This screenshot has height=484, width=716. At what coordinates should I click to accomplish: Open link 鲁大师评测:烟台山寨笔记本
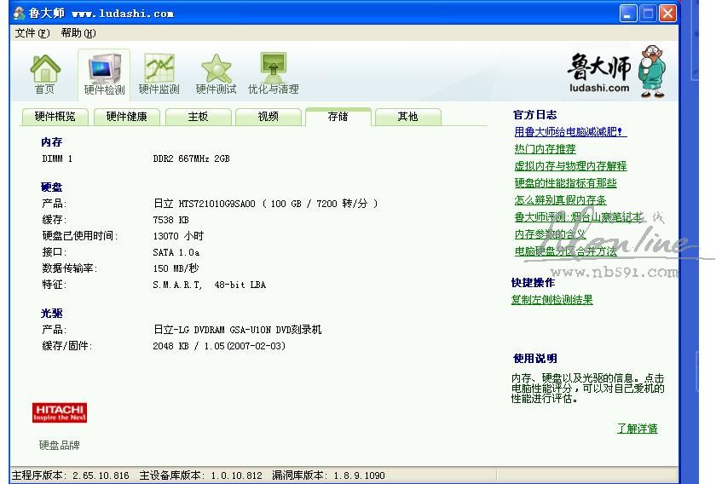click(579, 217)
